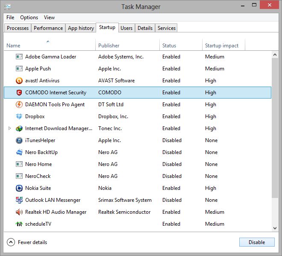Click the COMODO red shield icon
The image size is (282, 256).
pos(19,93)
